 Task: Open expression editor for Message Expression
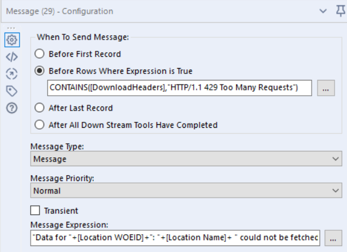pyautogui.click(x=333, y=238)
